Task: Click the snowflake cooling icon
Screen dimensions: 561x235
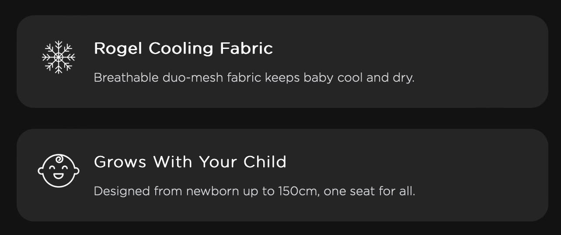Action: click(59, 57)
